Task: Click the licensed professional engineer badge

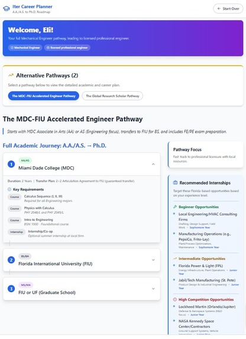Action: [67, 47]
